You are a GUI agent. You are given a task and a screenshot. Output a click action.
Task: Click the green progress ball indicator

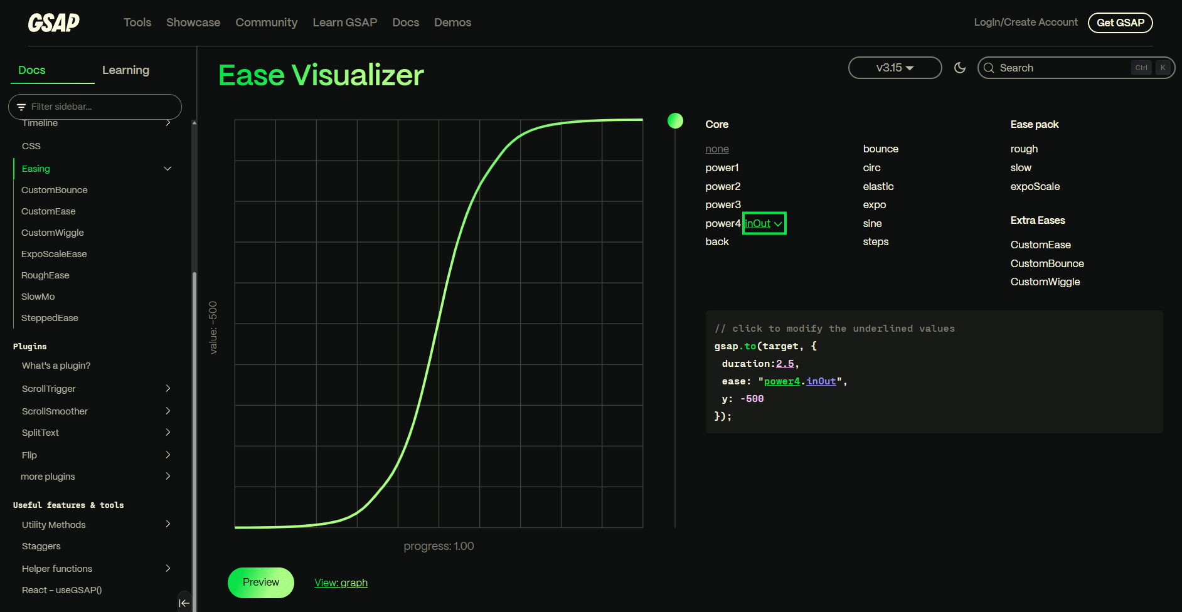[x=675, y=120]
